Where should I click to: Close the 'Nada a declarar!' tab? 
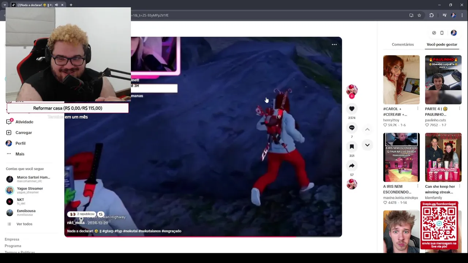coord(62,5)
